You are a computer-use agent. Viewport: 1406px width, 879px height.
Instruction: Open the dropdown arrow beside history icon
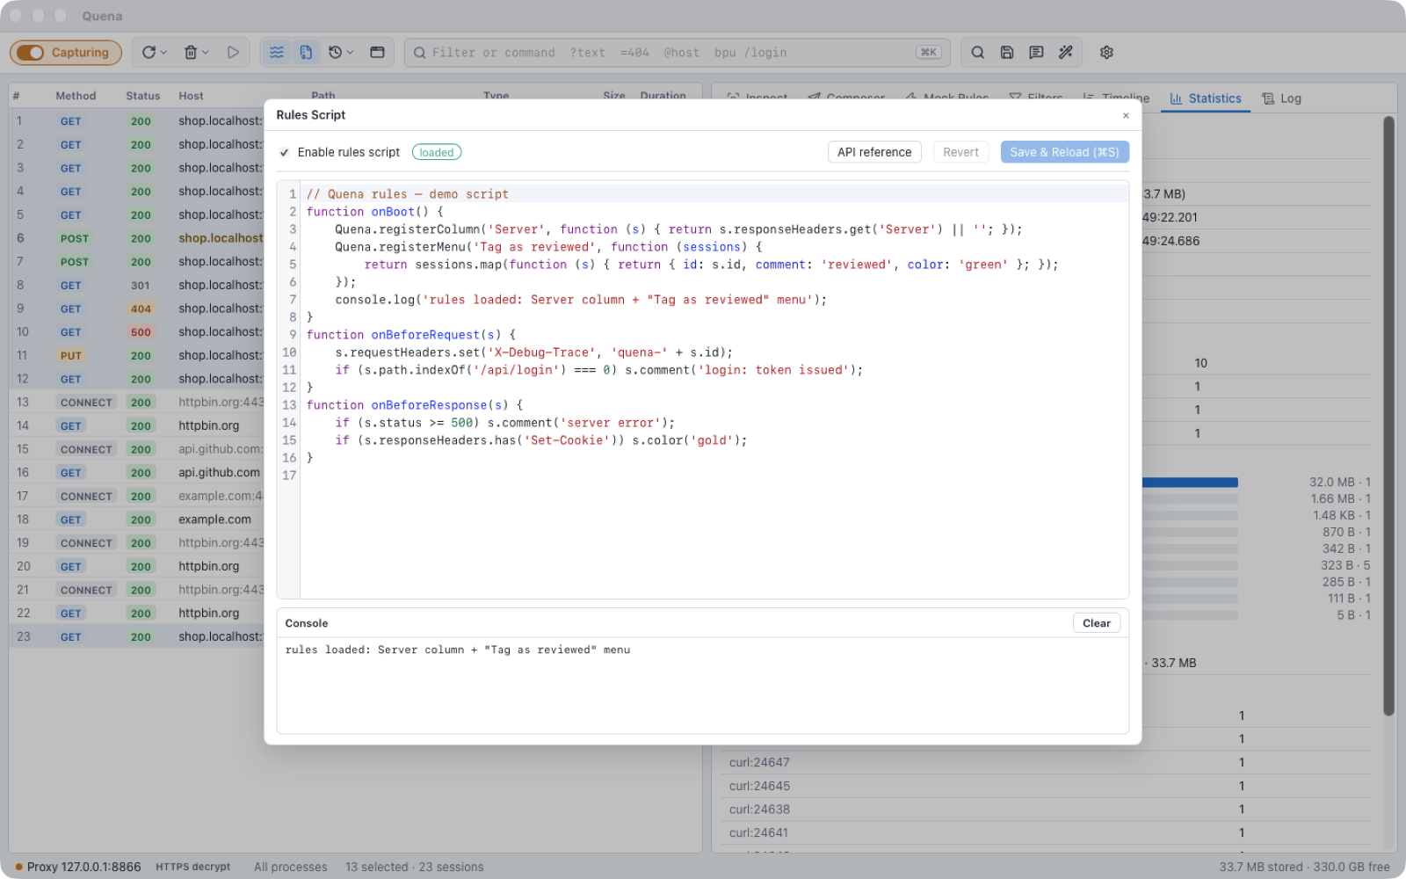point(350,53)
